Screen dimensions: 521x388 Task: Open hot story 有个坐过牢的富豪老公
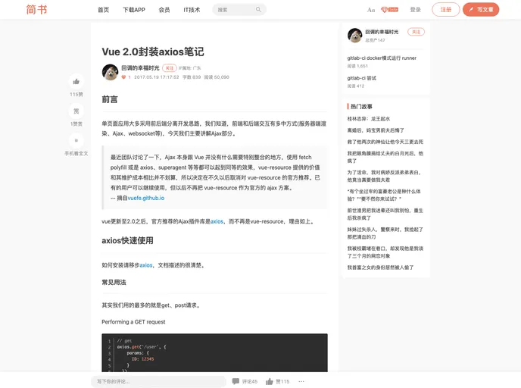click(384, 196)
